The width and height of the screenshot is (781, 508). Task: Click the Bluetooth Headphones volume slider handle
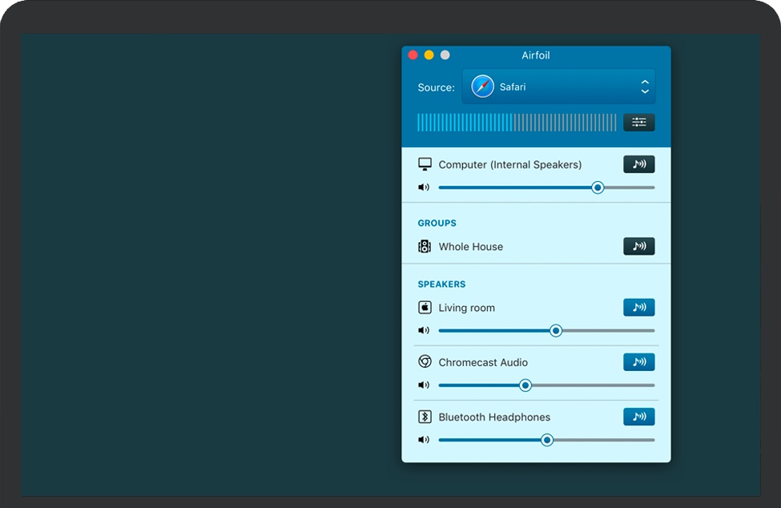click(x=547, y=439)
